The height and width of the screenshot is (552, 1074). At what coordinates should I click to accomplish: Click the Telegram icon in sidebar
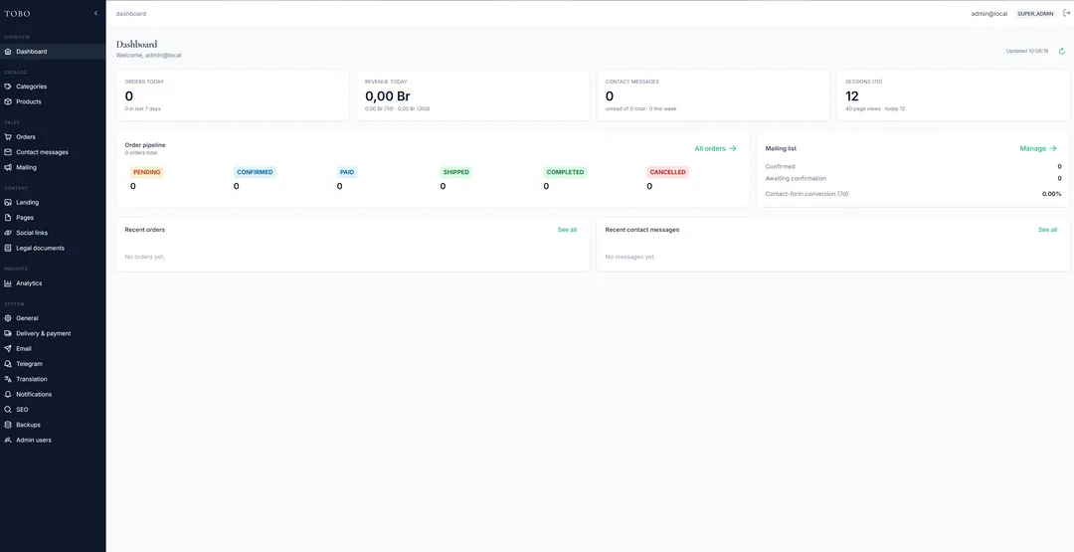[8, 364]
